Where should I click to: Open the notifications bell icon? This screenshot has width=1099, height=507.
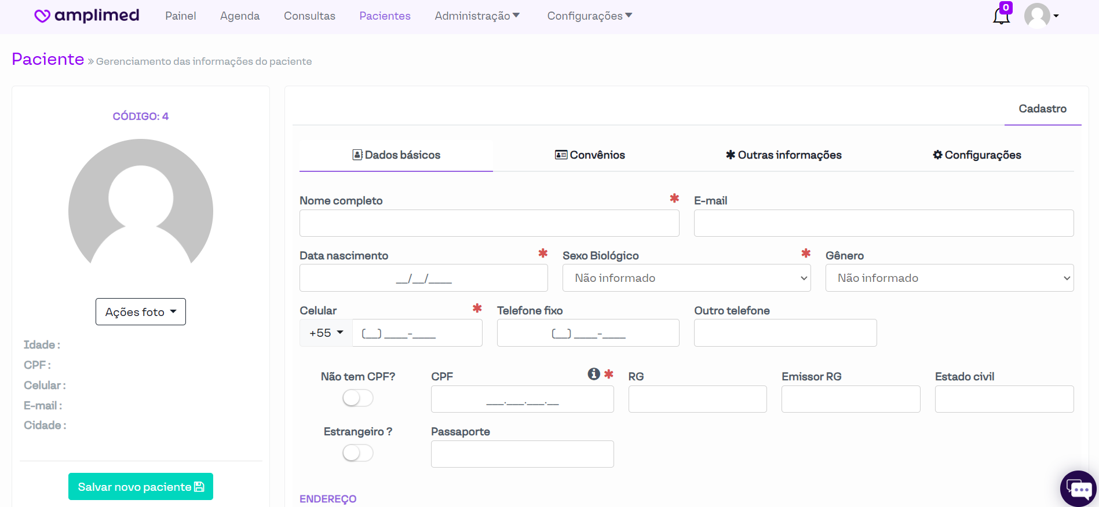point(1001,16)
